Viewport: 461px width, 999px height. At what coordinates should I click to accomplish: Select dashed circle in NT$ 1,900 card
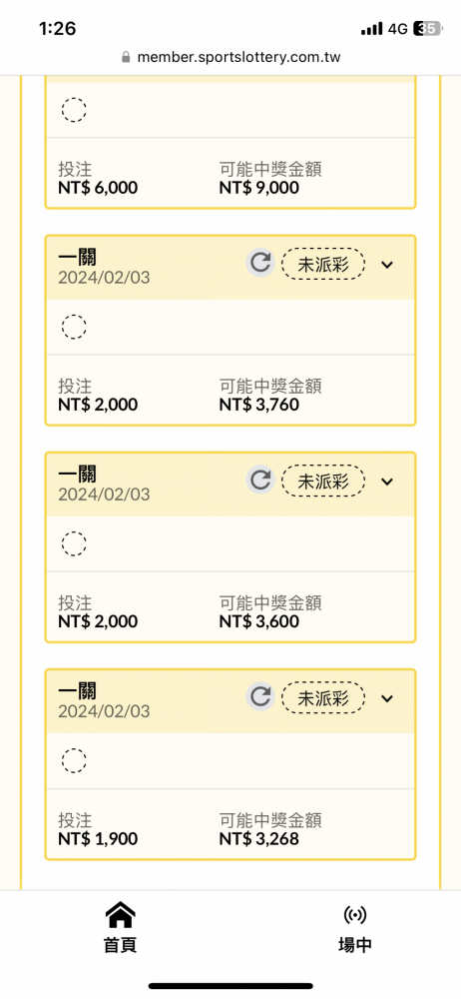coord(74,760)
